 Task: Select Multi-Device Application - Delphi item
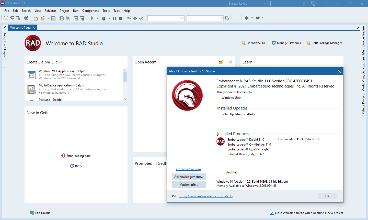click(74, 89)
